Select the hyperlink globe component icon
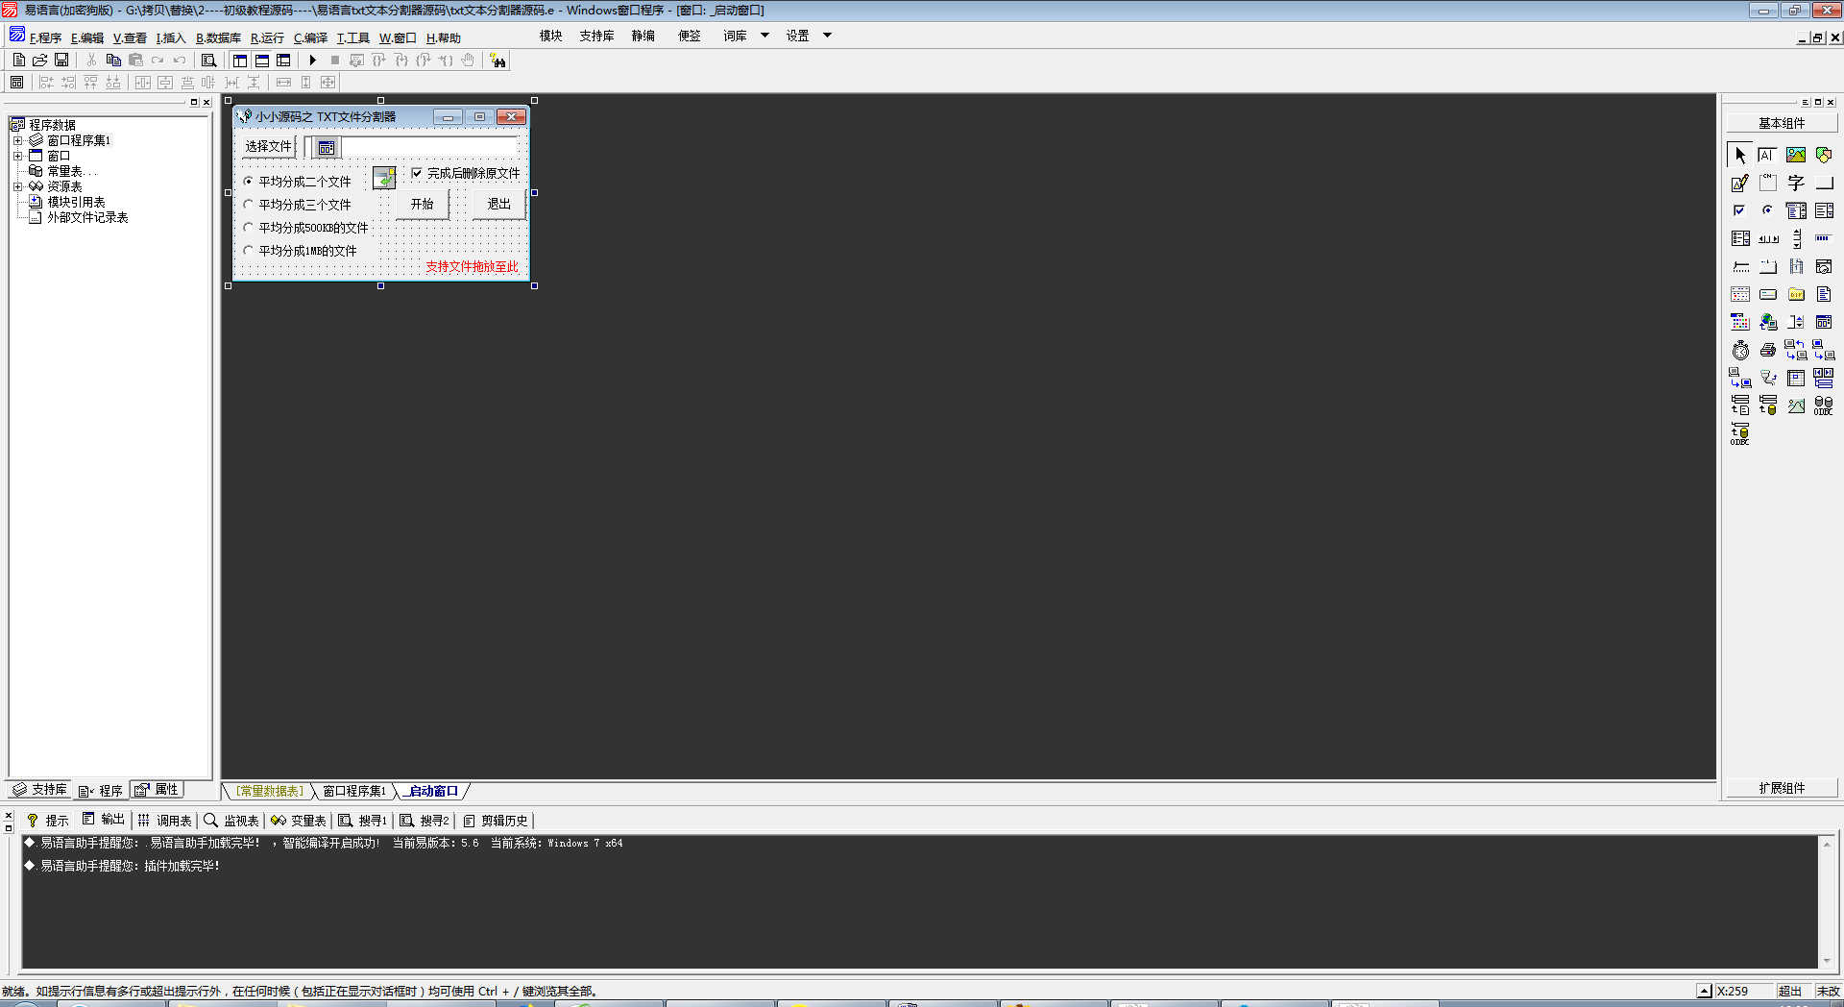 pyautogui.click(x=1768, y=322)
